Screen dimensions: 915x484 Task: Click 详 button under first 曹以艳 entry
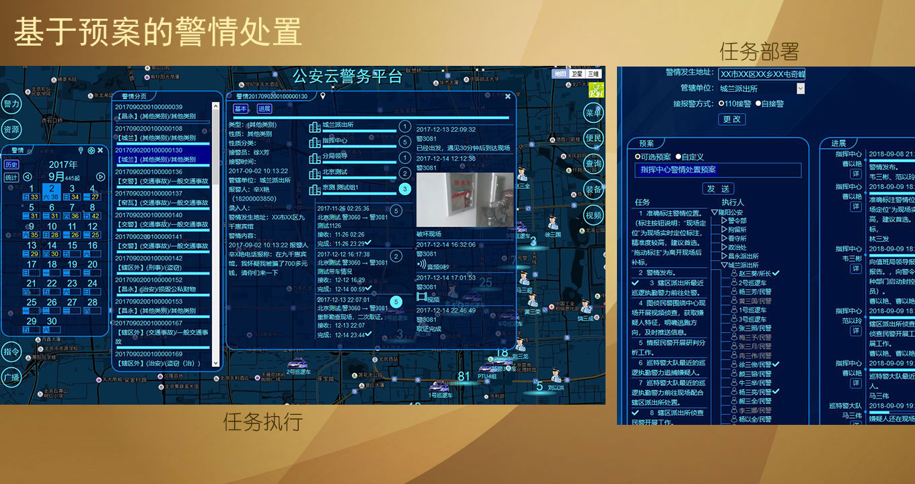coord(855,174)
